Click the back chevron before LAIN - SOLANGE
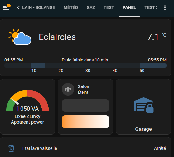 click(x=18, y=8)
